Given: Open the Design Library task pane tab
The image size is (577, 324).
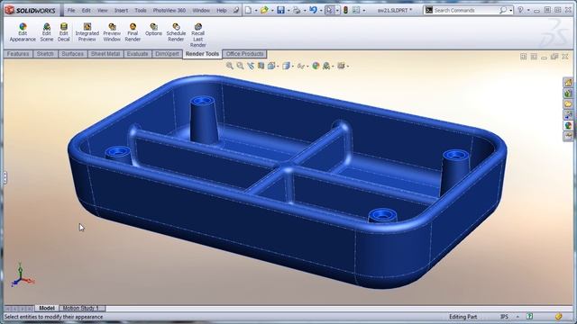Looking at the screenshot, I should [568, 94].
